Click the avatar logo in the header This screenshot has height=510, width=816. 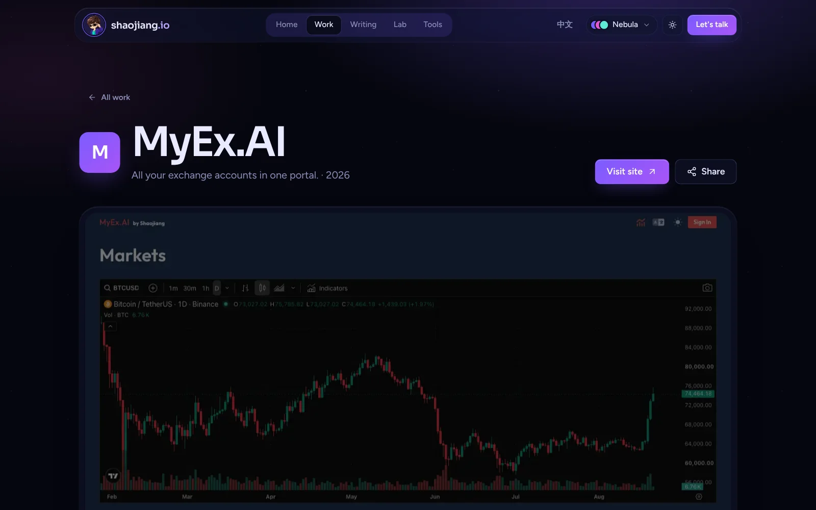[x=94, y=25]
